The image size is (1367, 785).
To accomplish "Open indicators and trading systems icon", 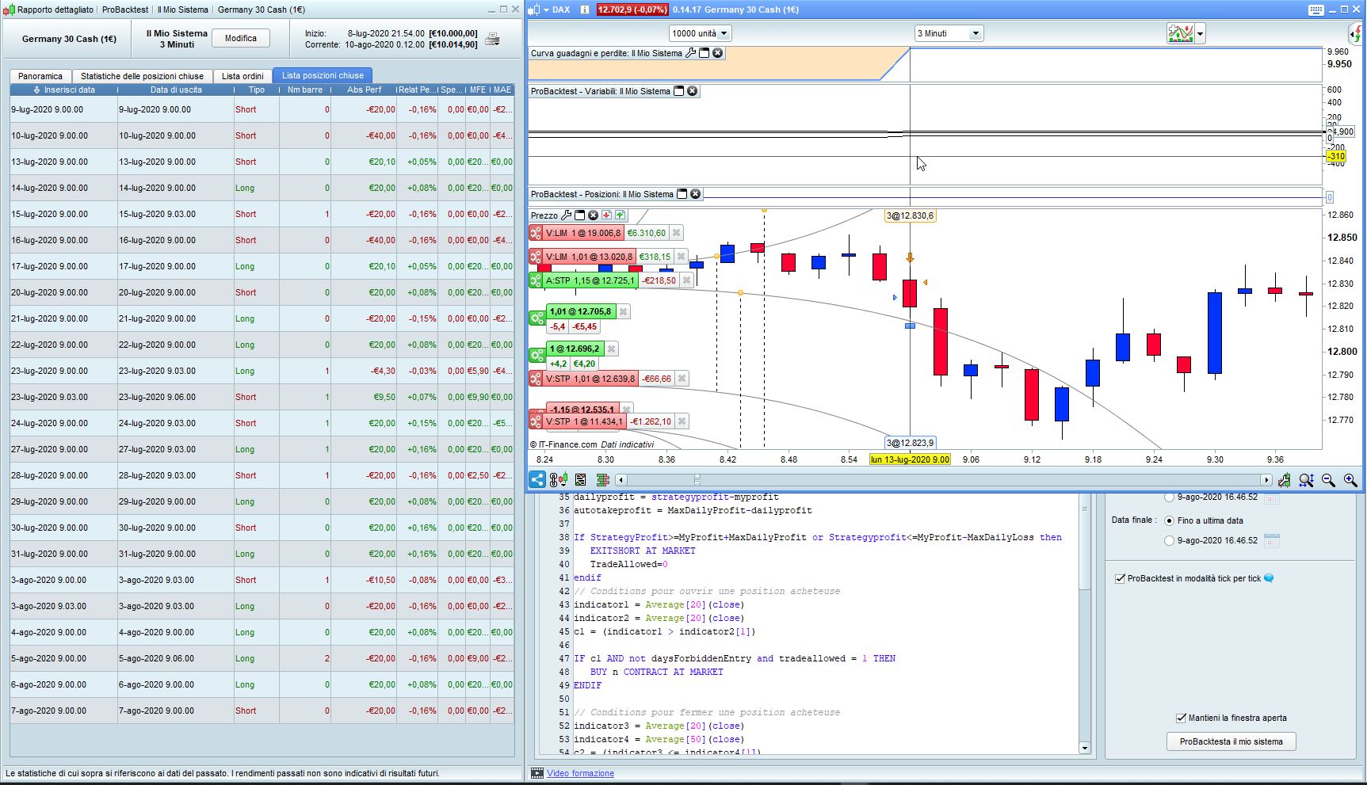I will pos(1180,33).
